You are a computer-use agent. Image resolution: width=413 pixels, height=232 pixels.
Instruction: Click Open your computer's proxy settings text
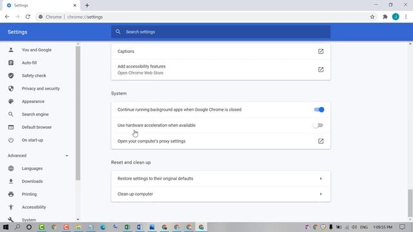point(152,141)
